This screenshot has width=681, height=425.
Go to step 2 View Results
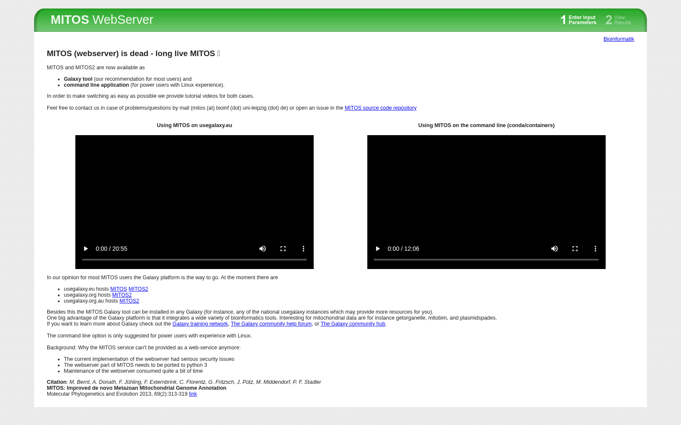tap(618, 20)
